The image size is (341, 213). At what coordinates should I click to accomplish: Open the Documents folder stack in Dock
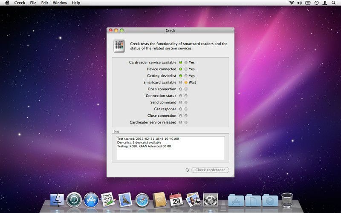click(253, 200)
